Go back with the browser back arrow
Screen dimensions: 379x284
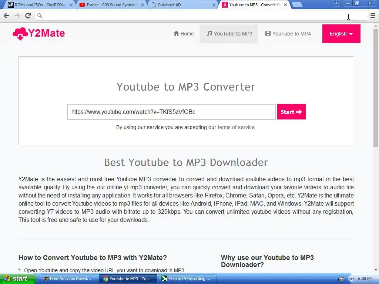click(x=7, y=16)
